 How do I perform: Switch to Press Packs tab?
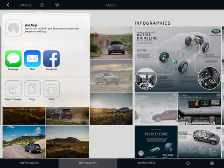(29, 163)
